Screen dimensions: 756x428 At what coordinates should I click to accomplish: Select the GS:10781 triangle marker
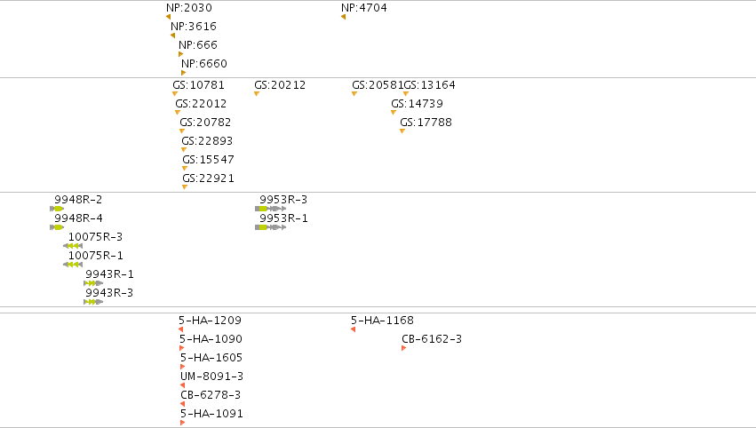pos(175,93)
